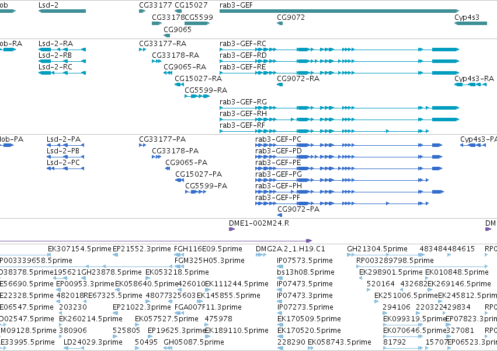497x351 pixels.
Task: Select the EK189110.5prime EST label
Action: click(x=237, y=330)
